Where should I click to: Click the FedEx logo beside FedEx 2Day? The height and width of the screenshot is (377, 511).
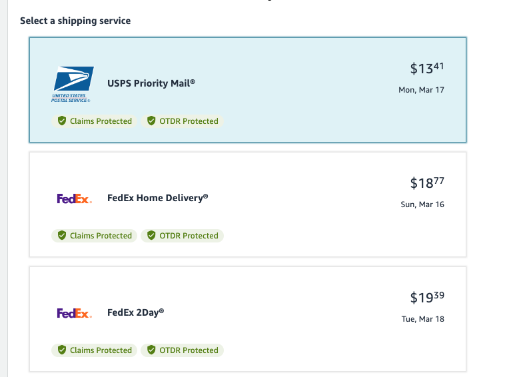click(x=75, y=313)
